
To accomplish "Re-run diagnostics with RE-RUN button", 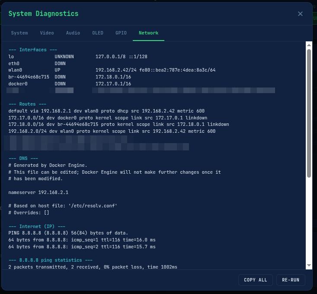I will click(290, 280).
